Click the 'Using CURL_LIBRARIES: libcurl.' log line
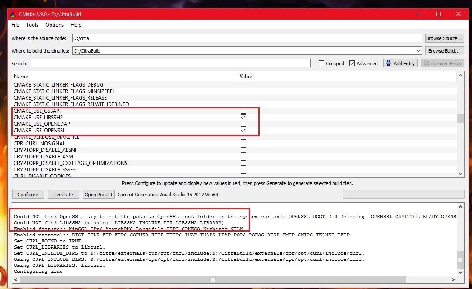Screen dimensions: 472x289 [x=60, y=265]
